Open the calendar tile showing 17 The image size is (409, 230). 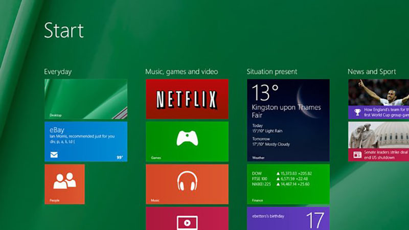point(288,219)
